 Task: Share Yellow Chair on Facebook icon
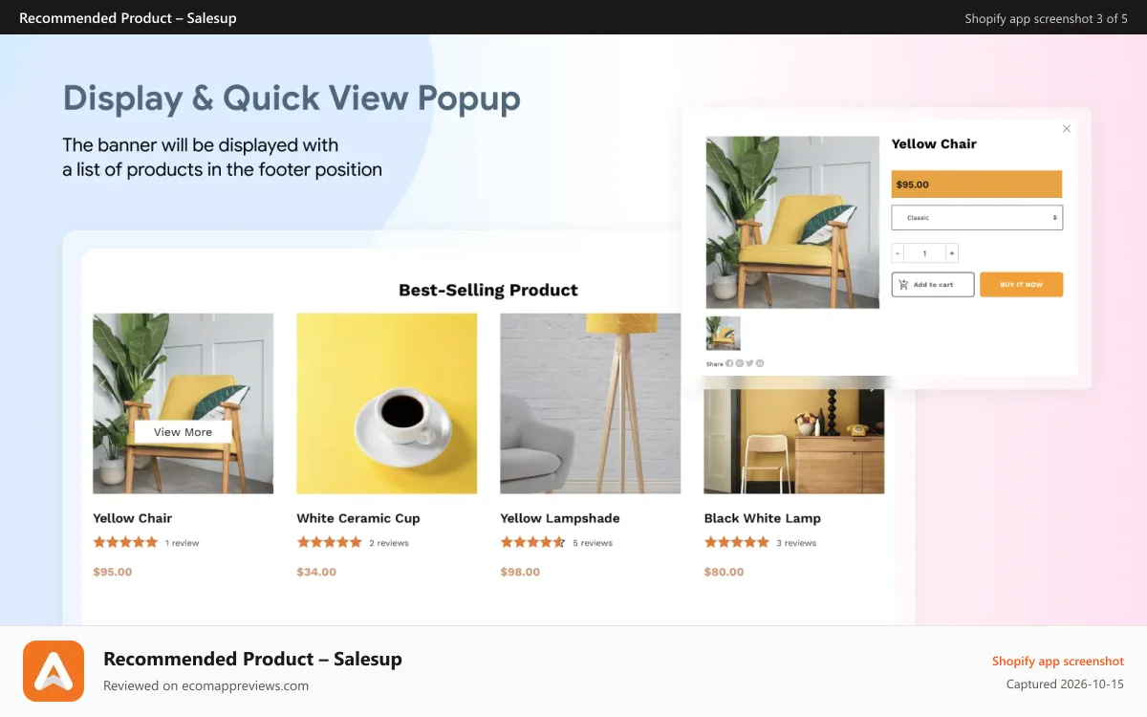point(729,363)
